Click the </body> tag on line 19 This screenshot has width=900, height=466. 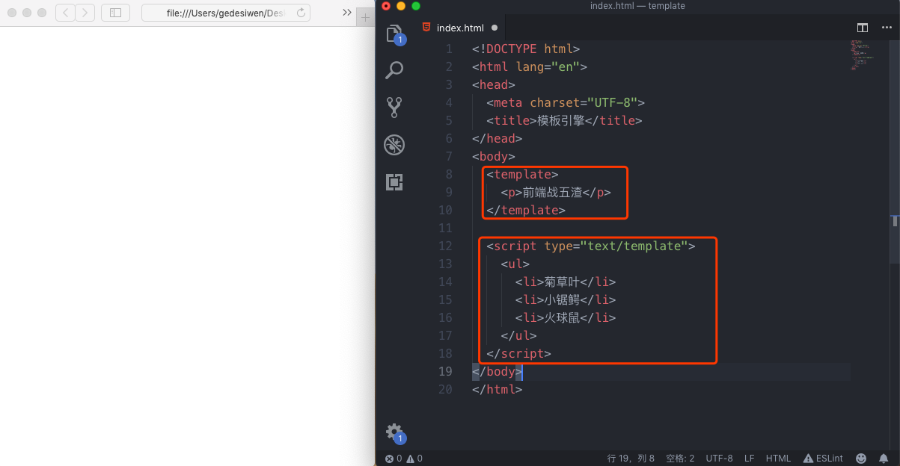[x=498, y=371]
